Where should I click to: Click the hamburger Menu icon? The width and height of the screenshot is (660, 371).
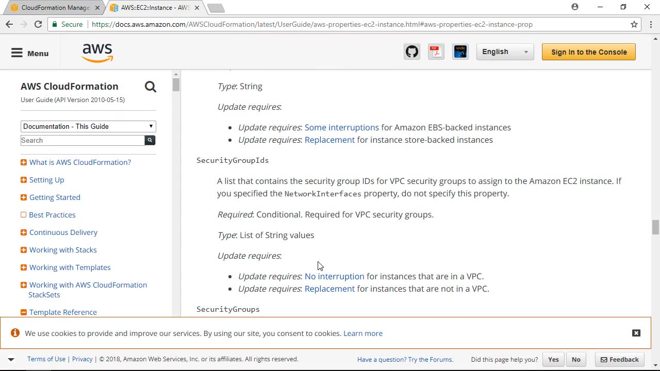click(x=17, y=53)
